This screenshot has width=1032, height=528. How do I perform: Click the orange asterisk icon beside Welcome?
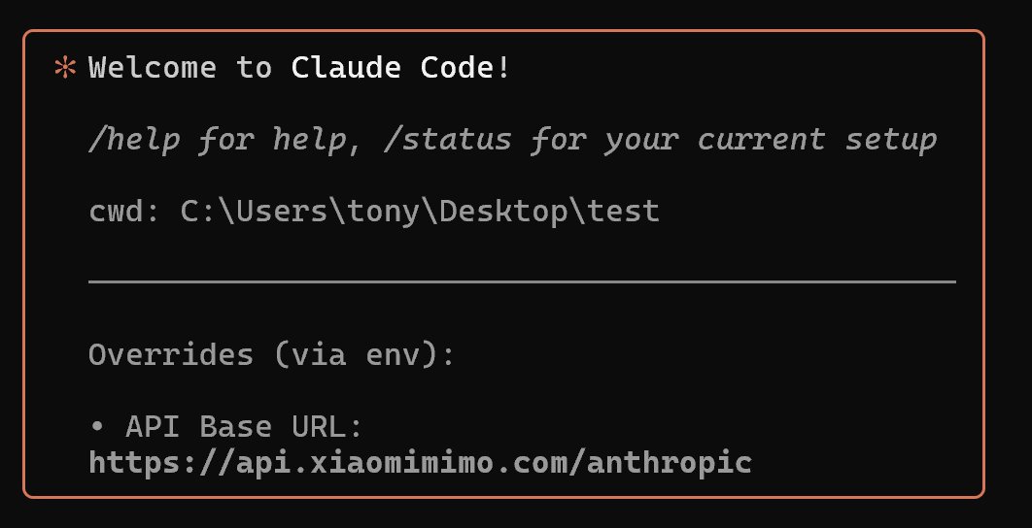pyautogui.click(x=67, y=69)
